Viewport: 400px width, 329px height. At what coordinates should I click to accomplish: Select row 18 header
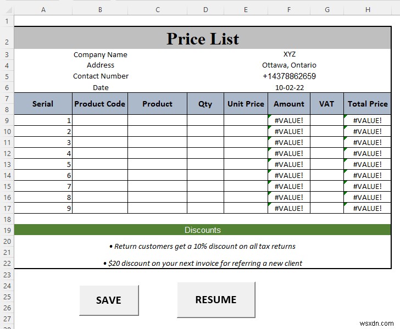click(7, 219)
